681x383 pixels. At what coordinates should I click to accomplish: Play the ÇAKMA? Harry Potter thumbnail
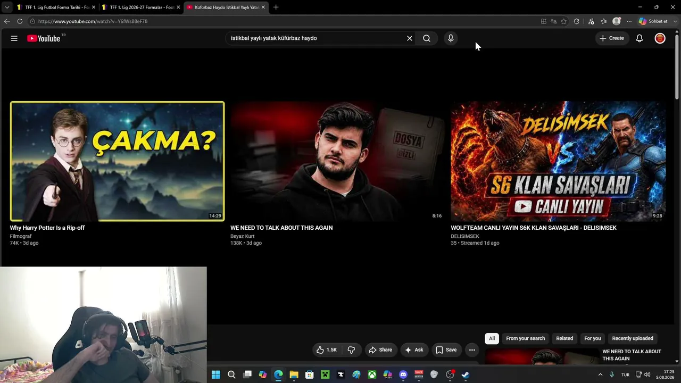point(117,161)
